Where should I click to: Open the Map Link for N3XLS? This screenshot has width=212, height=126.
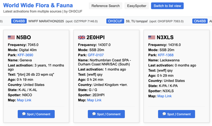(165, 96)
